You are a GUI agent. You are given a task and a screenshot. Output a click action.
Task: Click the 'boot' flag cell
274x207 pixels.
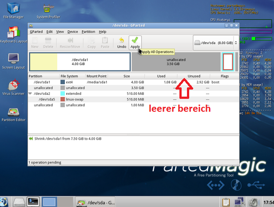(x=215, y=82)
